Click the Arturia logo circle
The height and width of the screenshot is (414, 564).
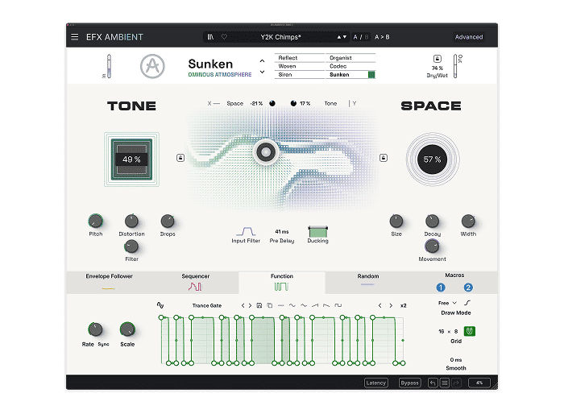click(x=152, y=66)
